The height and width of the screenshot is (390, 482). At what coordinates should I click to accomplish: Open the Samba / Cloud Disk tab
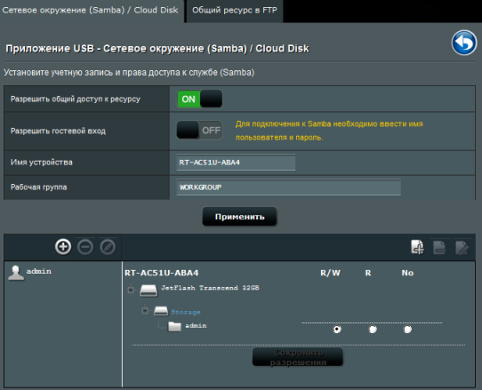click(x=91, y=11)
